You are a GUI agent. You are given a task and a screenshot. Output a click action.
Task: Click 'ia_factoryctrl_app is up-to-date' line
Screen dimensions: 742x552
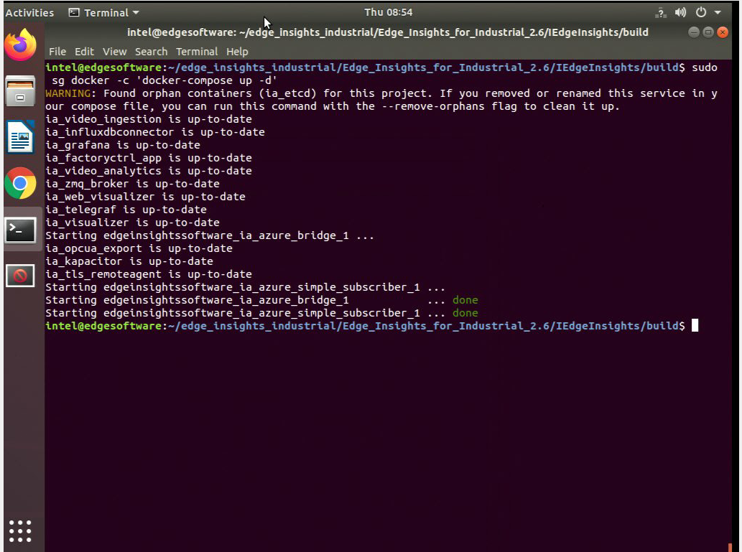click(x=149, y=157)
